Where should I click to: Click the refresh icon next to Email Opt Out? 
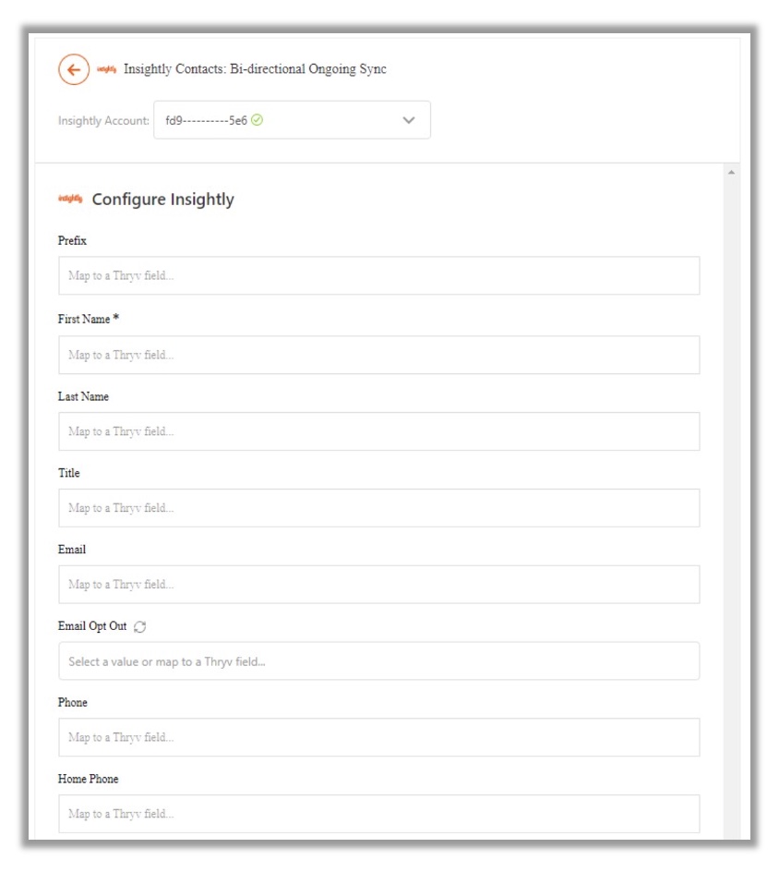click(140, 626)
